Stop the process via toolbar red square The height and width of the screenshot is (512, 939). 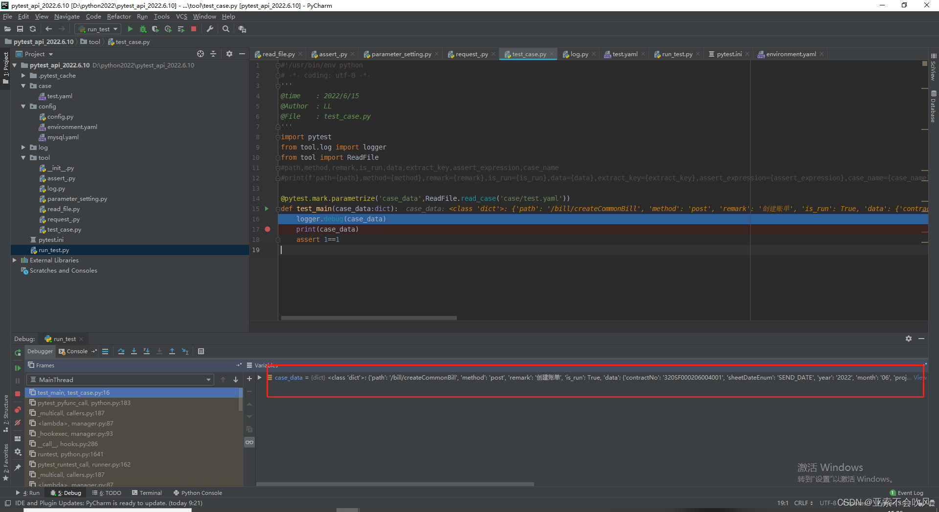coord(194,29)
